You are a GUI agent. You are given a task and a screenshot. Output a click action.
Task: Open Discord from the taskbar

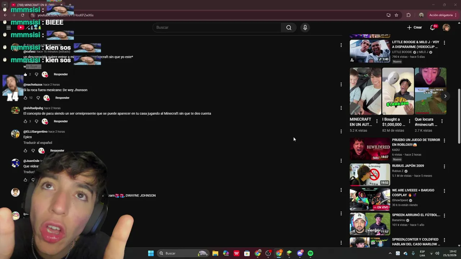pyautogui.click(x=300, y=253)
